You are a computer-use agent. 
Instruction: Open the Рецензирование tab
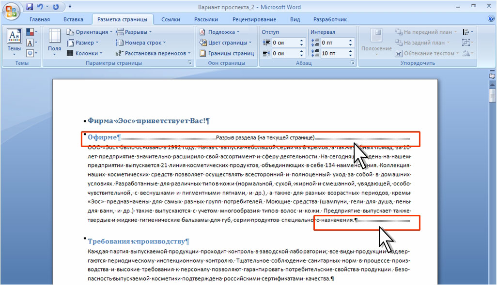click(x=254, y=19)
